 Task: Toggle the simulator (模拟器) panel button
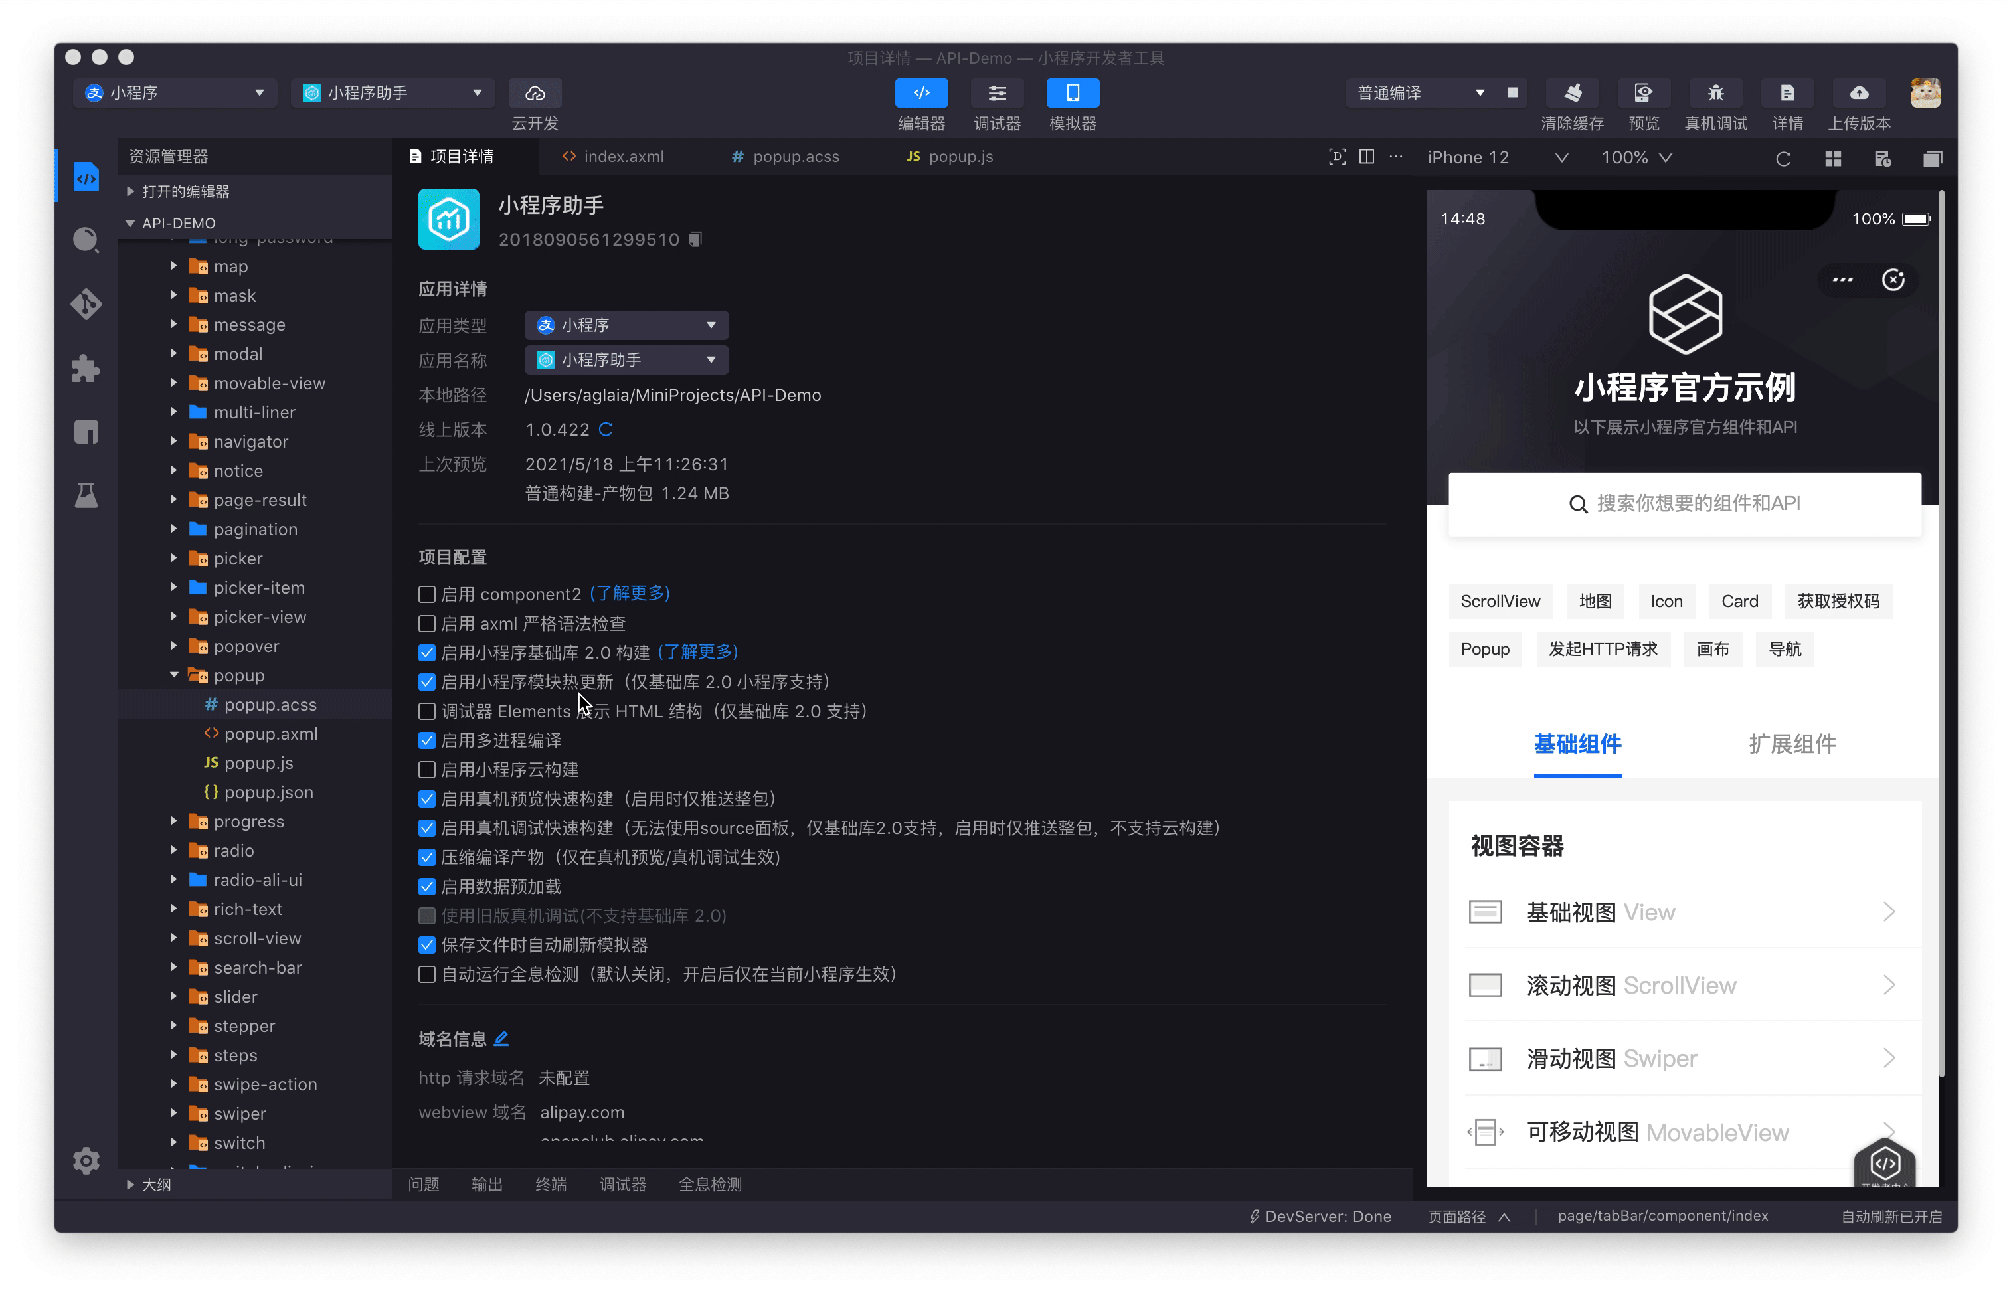pyautogui.click(x=1073, y=93)
